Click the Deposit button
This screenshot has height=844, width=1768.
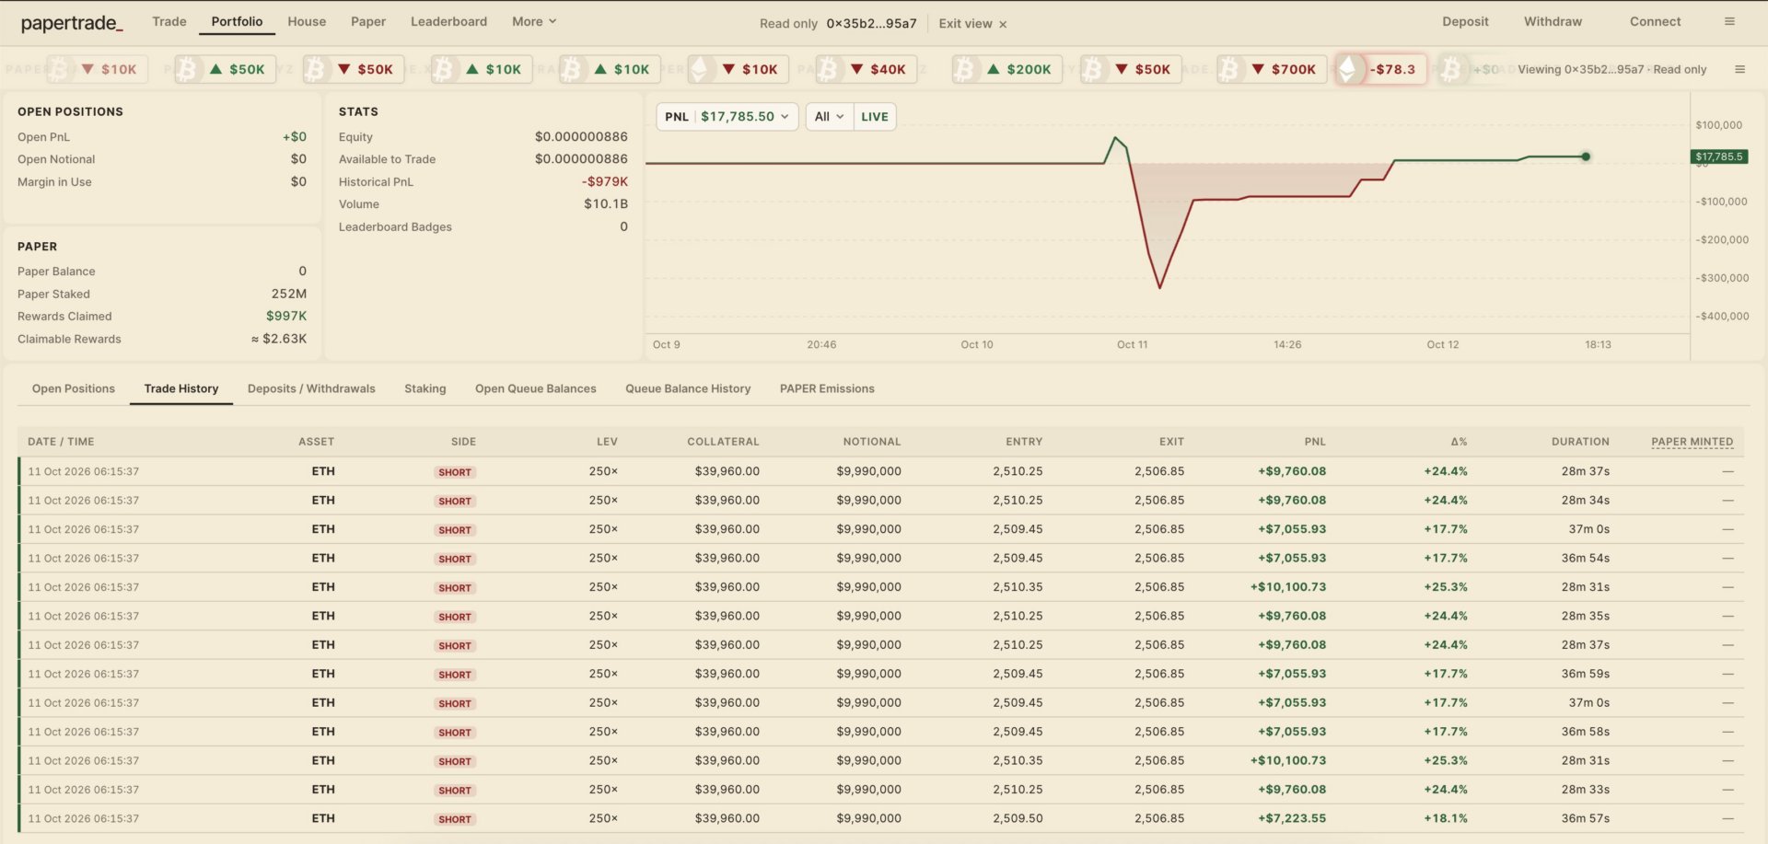click(x=1465, y=21)
